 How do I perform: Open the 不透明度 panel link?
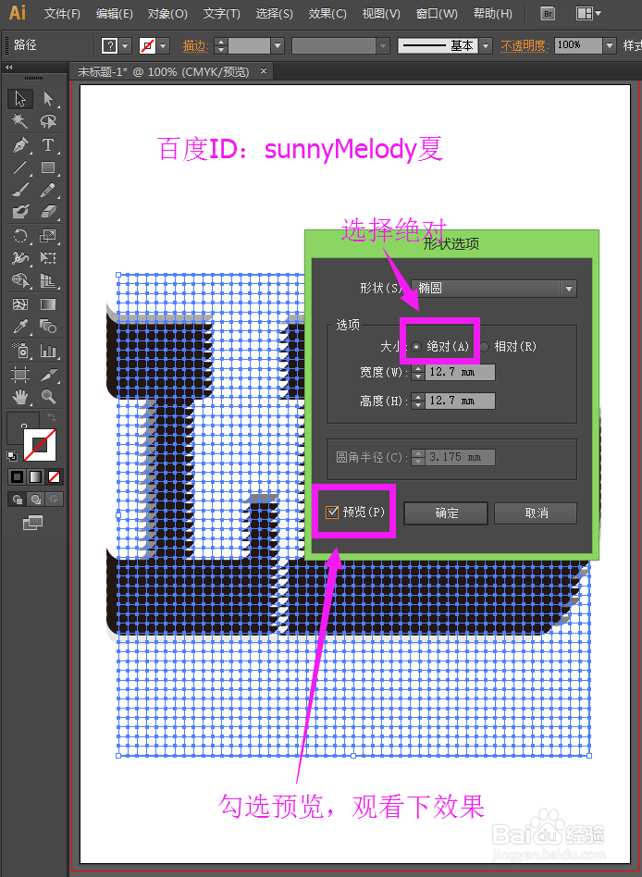coord(524,46)
